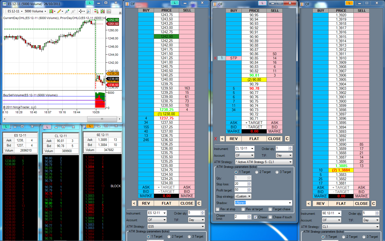Select '2 Target' radio in CL SuperDOM
The height and width of the screenshot is (241, 385).
click(257, 172)
